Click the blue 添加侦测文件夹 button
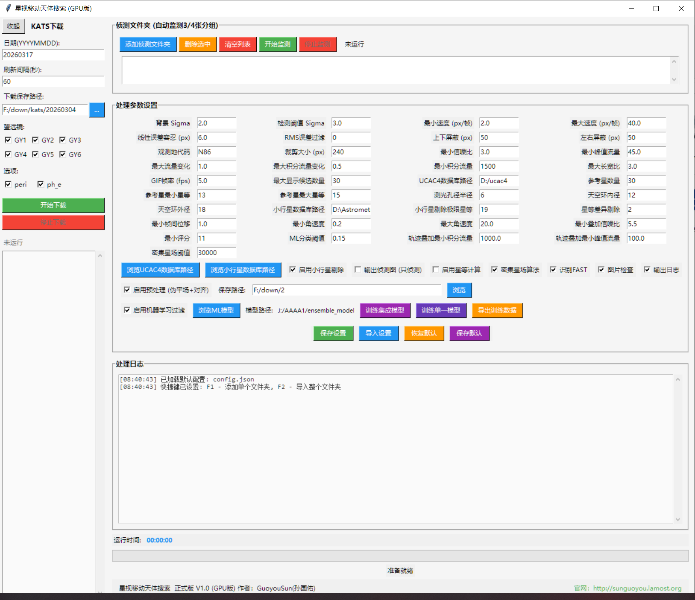This screenshot has height=600, width=695. pyautogui.click(x=148, y=44)
